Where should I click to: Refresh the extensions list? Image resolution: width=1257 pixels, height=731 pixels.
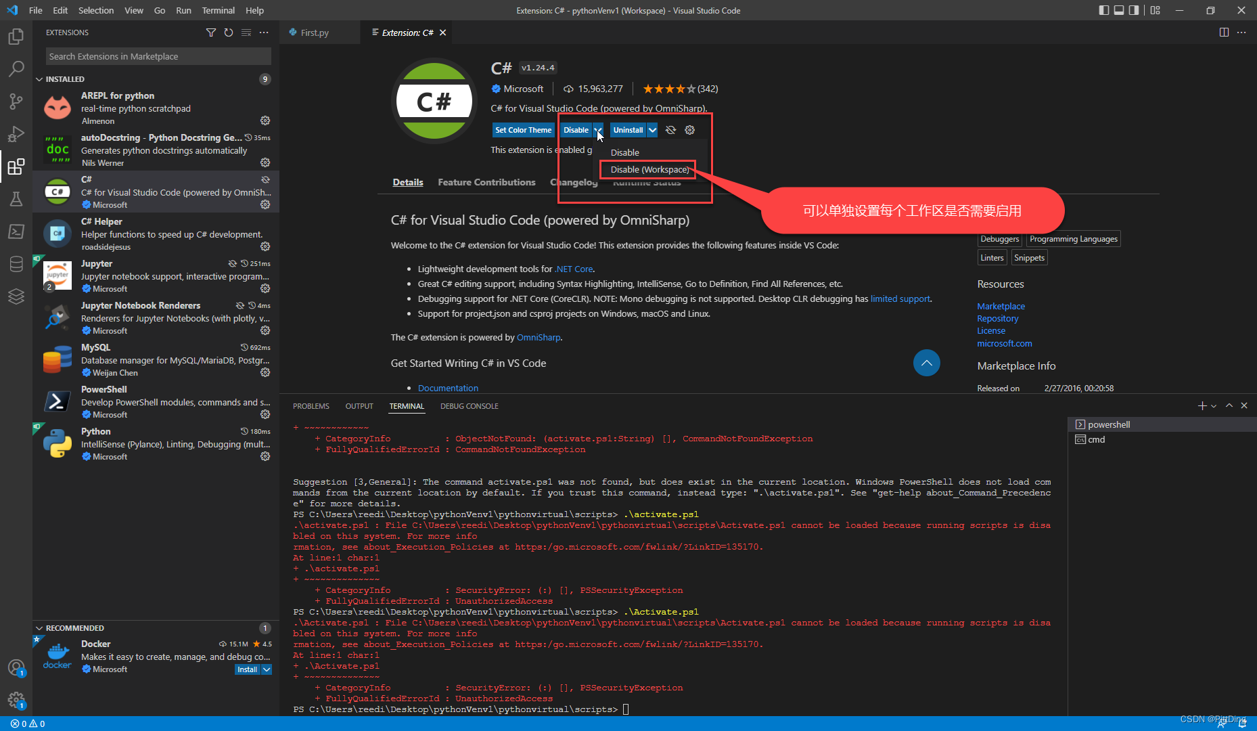point(229,32)
